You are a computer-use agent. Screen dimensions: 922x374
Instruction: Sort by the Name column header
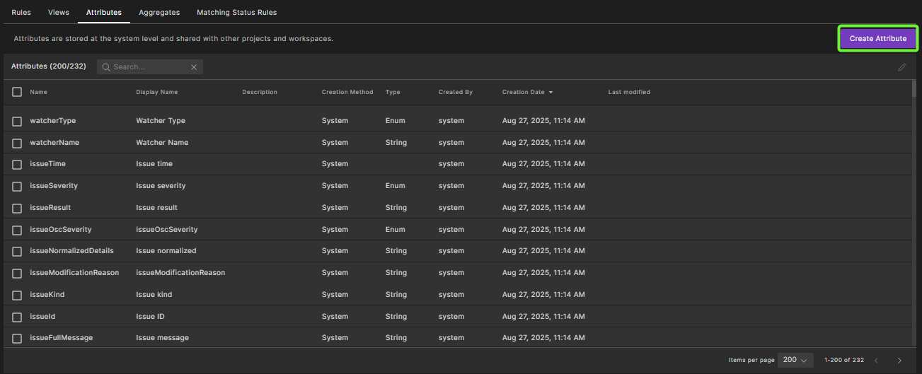tap(38, 93)
